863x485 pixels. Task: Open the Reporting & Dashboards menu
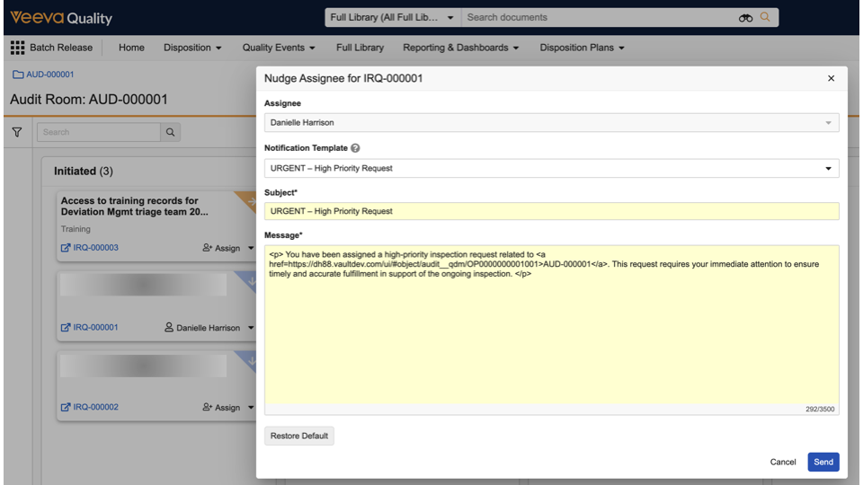click(460, 48)
